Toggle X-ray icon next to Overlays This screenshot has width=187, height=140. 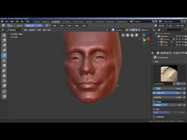127,30
